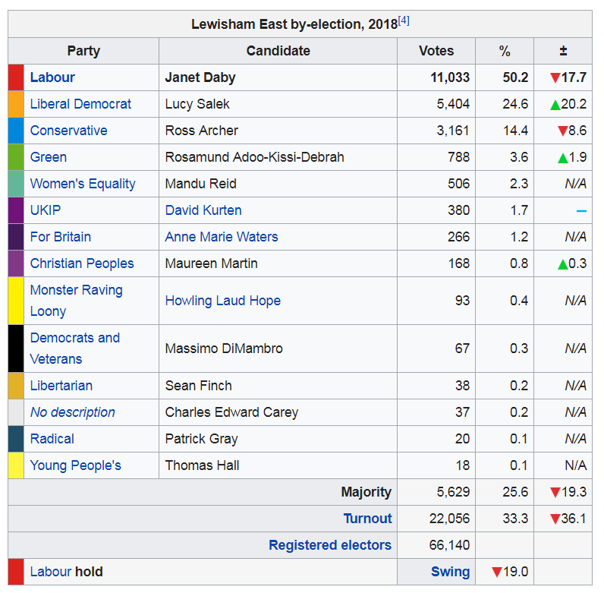Click the green up arrow beside 20.2
Viewport: 604px width, 593px height.
(x=555, y=105)
